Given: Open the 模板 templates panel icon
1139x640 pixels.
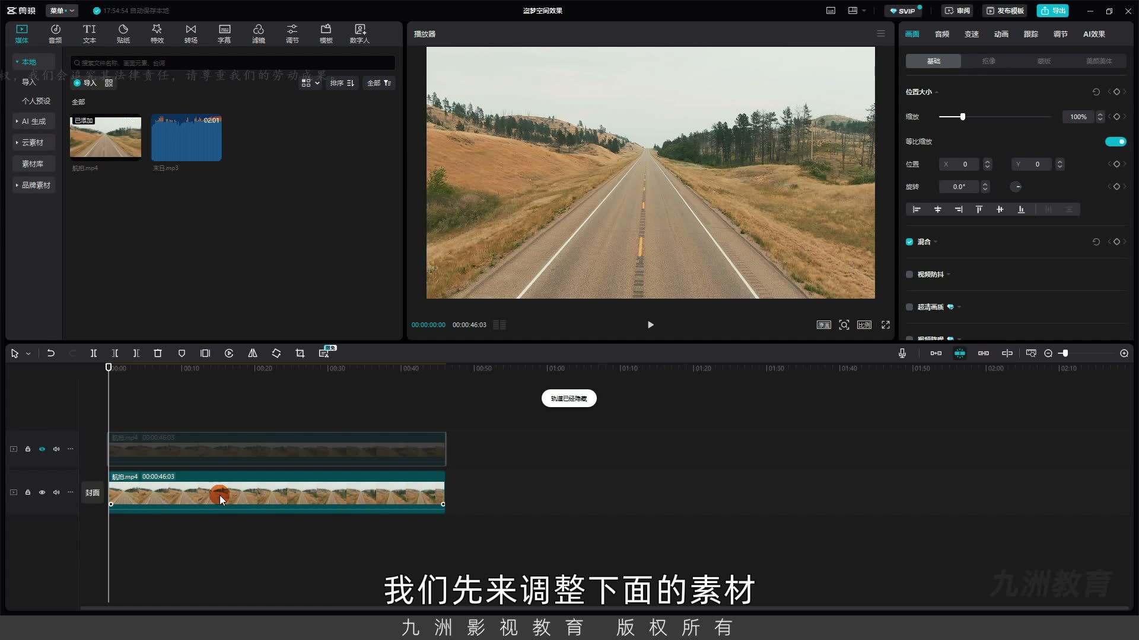Looking at the screenshot, I should 326,34.
